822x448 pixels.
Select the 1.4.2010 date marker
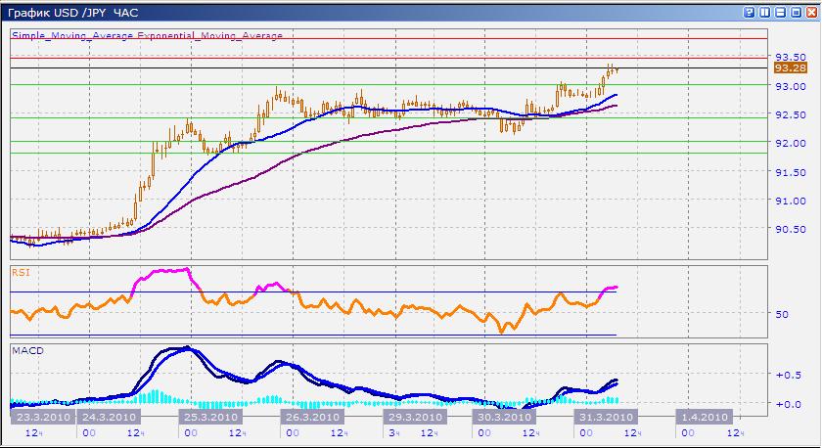coord(704,417)
